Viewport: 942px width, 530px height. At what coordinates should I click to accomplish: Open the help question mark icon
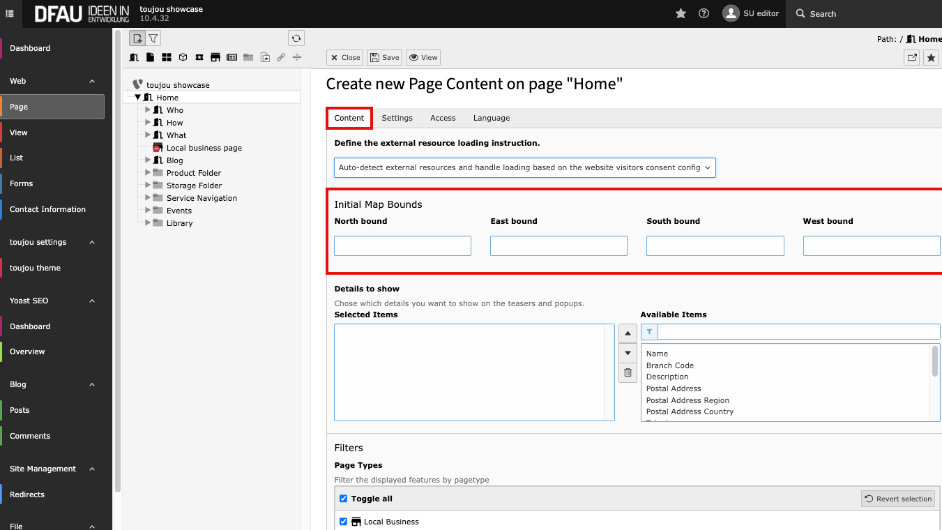coord(704,13)
